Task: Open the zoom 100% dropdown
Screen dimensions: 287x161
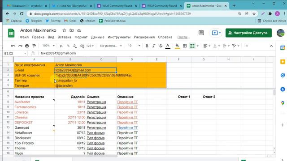Action: click(48, 46)
